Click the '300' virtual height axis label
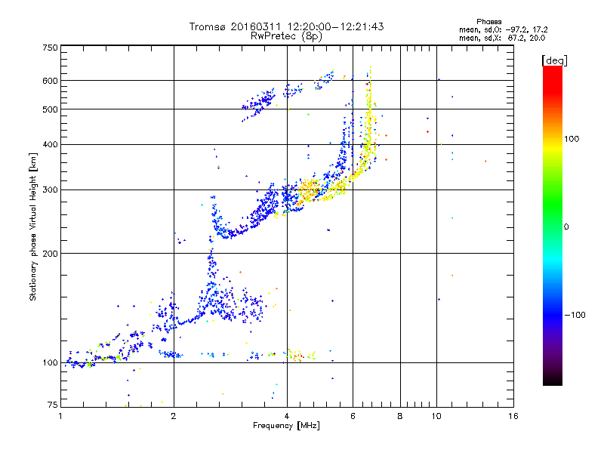604x453 pixels. click(50, 190)
